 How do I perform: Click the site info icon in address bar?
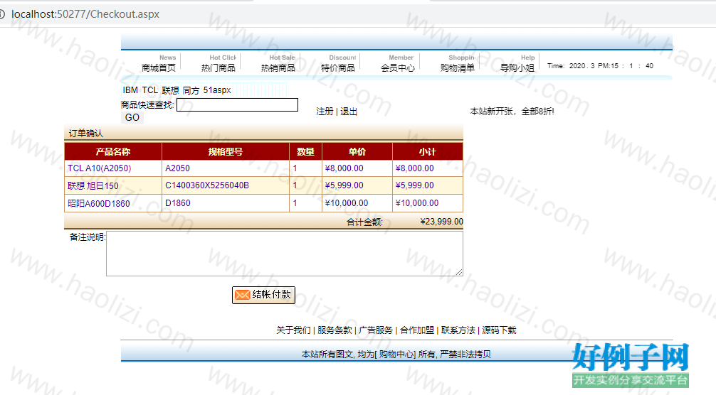2,14
